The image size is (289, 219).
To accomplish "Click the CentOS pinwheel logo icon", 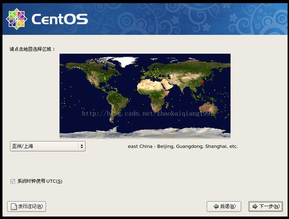I will click(x=16, y=19).
